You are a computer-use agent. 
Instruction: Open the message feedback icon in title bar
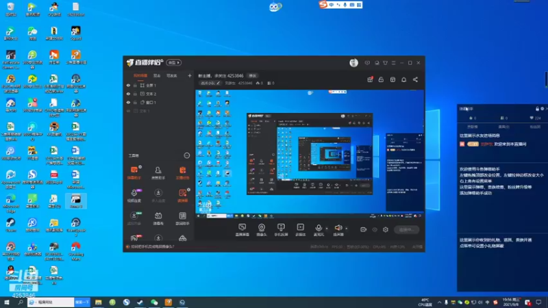coord(367,63)
